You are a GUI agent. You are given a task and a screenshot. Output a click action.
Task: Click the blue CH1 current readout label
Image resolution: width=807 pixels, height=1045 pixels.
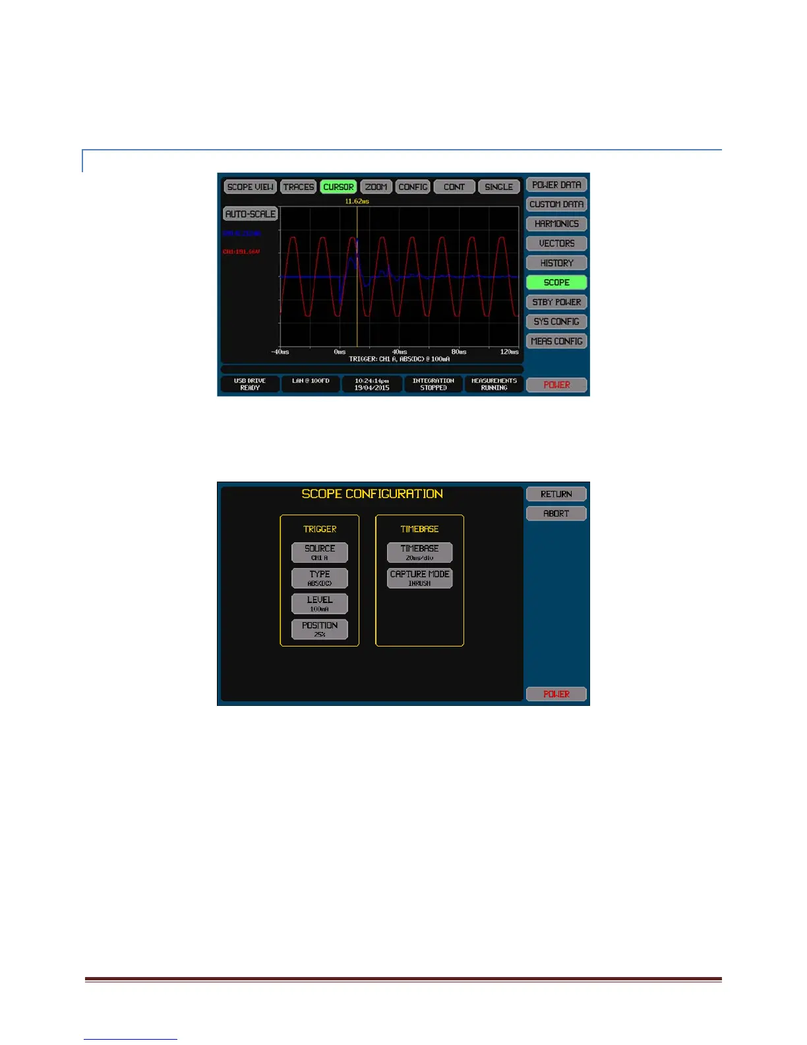point(241,234)
